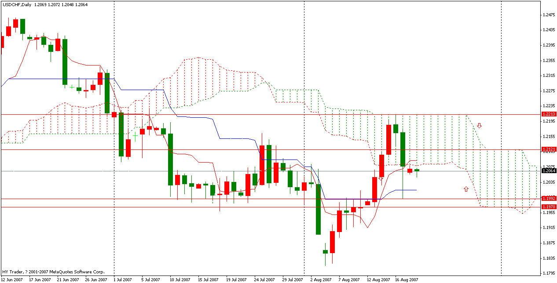
Task: Click the 1.2395 price axis value
Action: tap(549, 45)
